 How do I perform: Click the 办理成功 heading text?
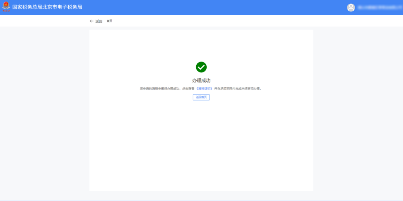201,81
